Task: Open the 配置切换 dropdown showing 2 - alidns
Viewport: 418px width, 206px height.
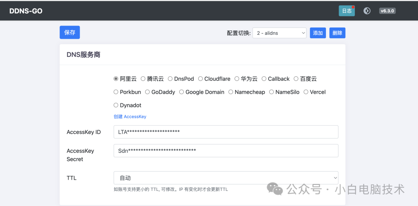Action: pyautogui.click(x=279, y=33)
